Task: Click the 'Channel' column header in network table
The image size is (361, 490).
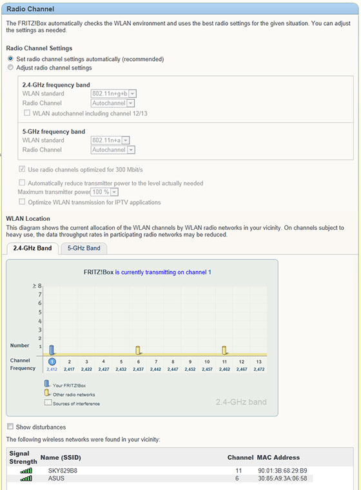Action: (240, 458)
